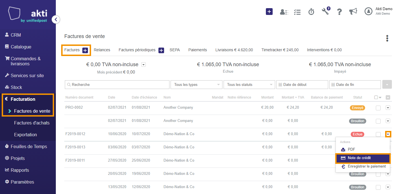Open the wrench tools icon with badge
This screenshot has height=194, width=395.
[x=325, y=11]
